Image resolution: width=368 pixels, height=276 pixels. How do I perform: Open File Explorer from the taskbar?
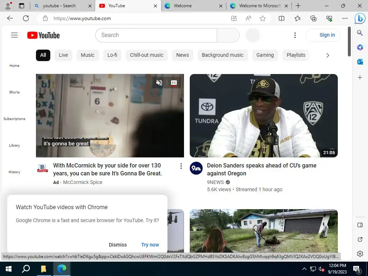tap(43, 269)
